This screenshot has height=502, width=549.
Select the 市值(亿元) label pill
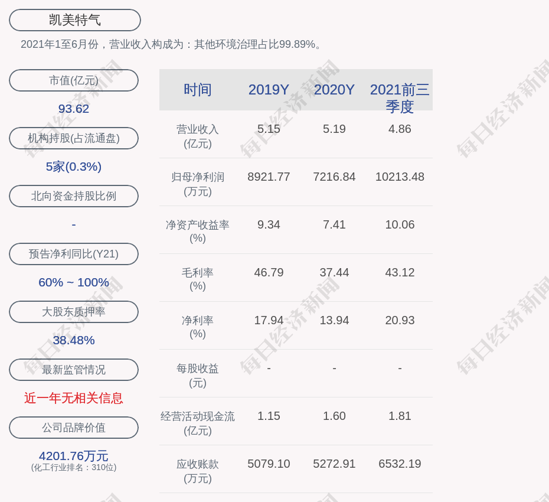[74, 80]
